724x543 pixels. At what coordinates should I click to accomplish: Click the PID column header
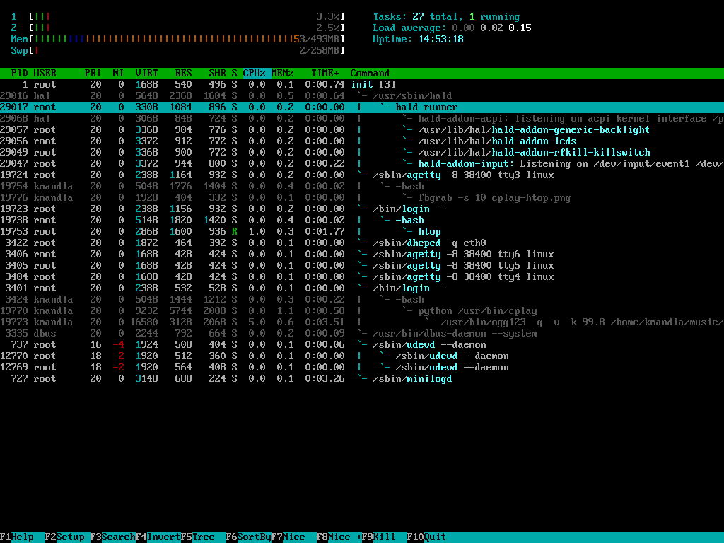pos(20,74)
